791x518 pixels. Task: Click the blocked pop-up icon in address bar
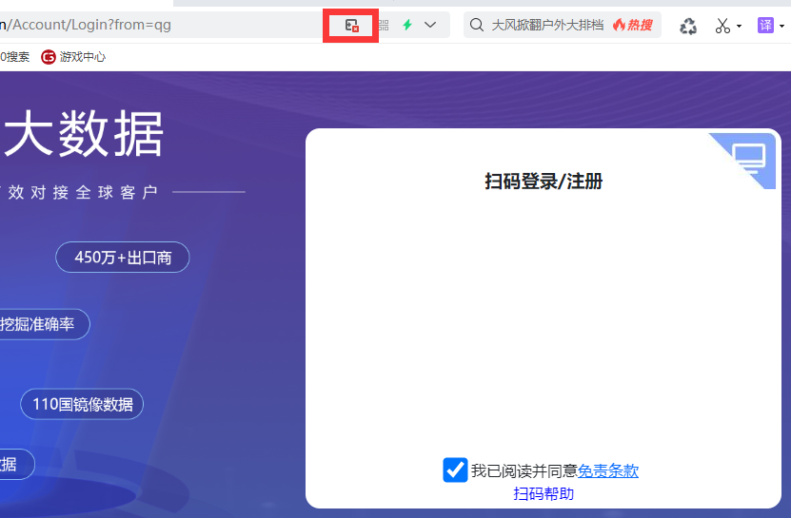click(351, 26)
